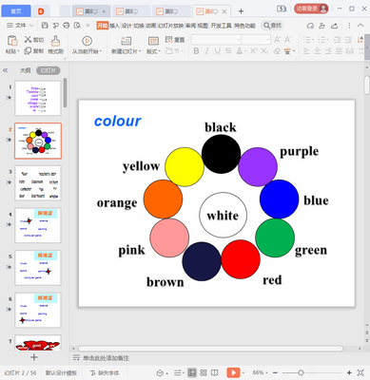Click the share export icon
The width and height of the screenshot is (370, 380).
click(334, 26)
